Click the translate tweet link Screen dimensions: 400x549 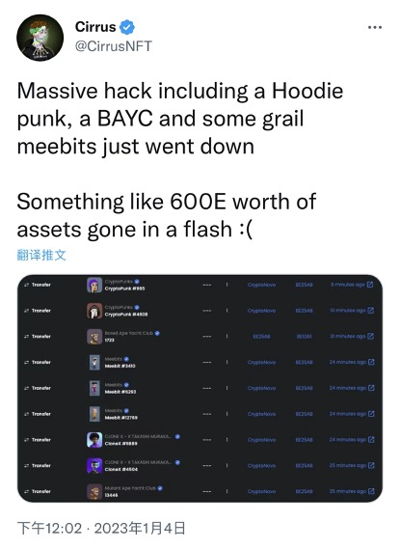coord(41,255)
